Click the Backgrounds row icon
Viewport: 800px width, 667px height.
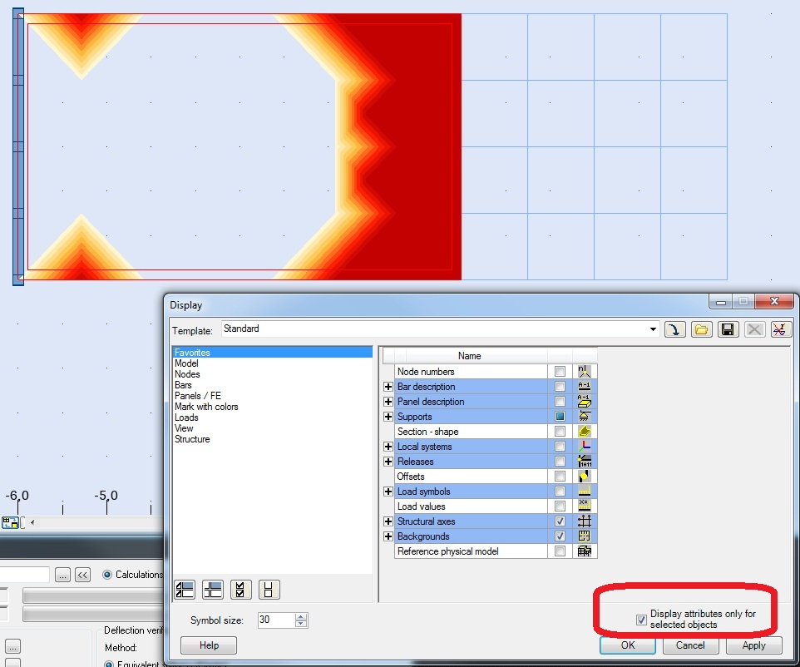pos(584,536)
